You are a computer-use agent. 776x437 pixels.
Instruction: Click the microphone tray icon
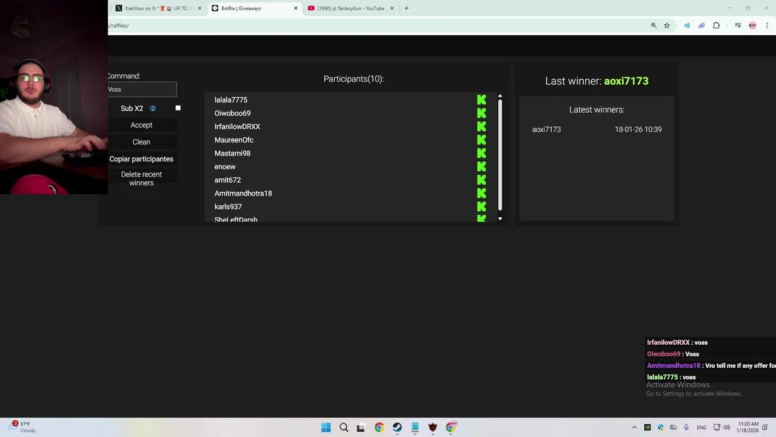point(686,427)
